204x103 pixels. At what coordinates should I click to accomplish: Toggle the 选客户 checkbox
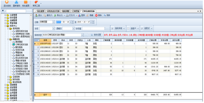point(128,28)
